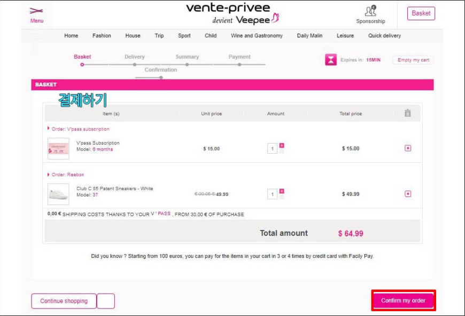The height and width of the screenshot is (316, 465).
Task: Open the Basket button in header
Action: 421,13
